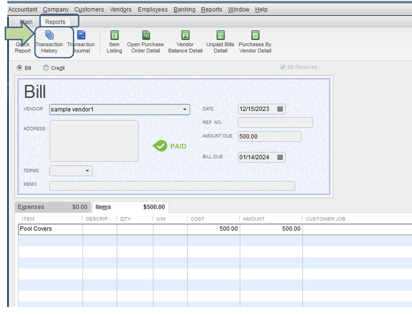Switch to the Main ribbon tab
412x316 pixels.
26,22
